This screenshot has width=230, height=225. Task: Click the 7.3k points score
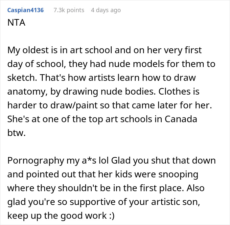point(69,10)
